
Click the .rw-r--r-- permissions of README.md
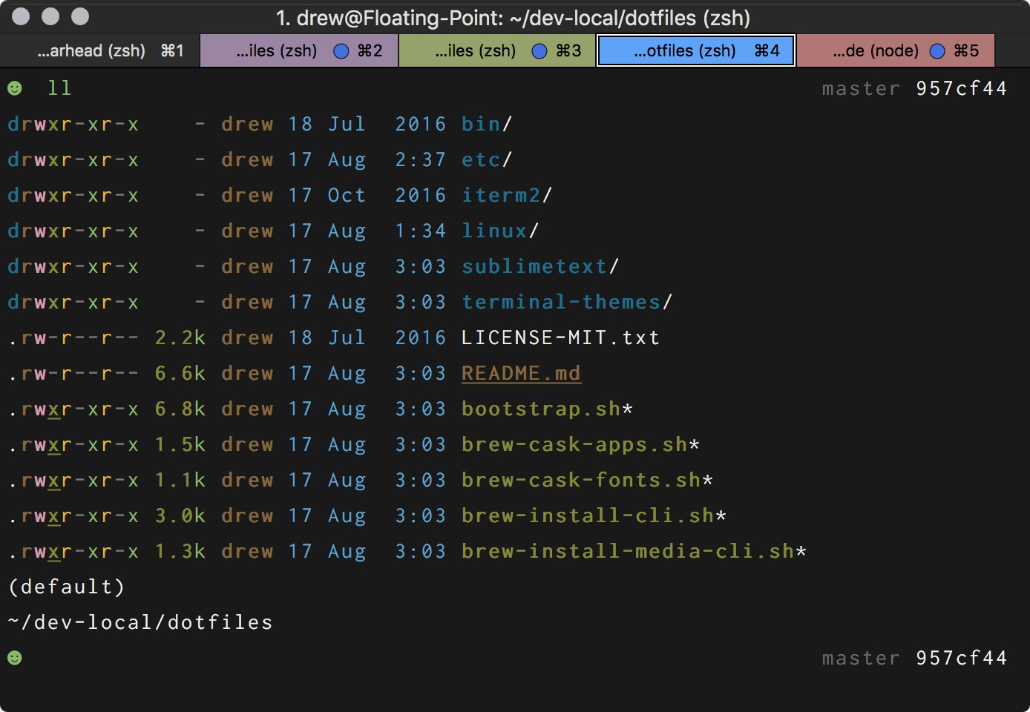73,373
